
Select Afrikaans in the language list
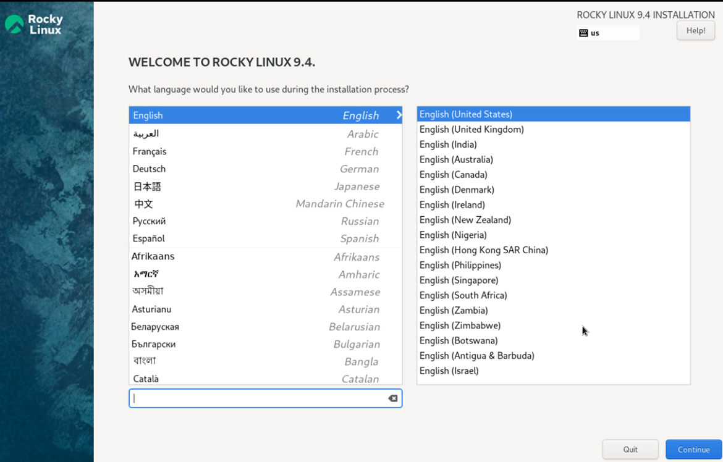266,257
